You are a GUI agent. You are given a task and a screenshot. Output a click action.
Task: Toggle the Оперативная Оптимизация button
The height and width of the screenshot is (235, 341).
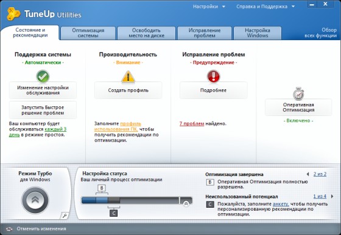298,107
